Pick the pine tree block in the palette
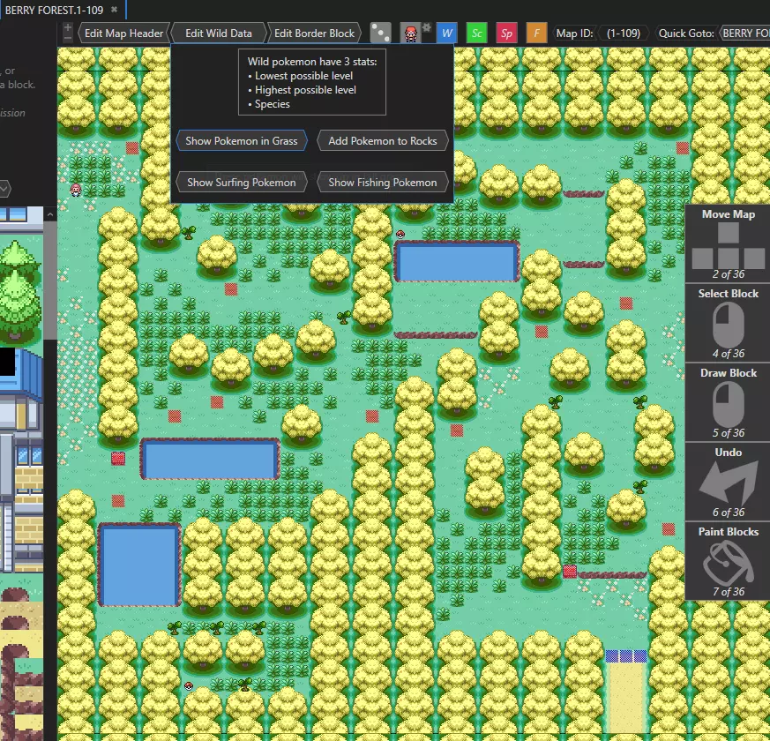 click(18, 291)
